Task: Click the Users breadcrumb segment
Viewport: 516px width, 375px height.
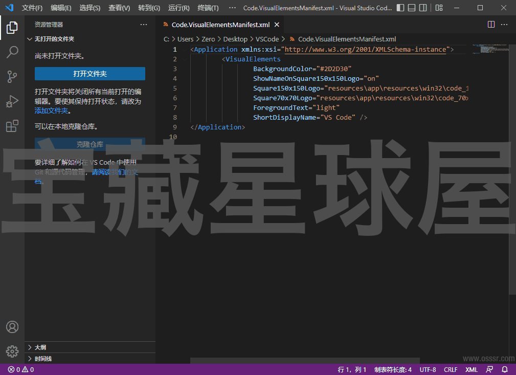Action: (185, 39)
